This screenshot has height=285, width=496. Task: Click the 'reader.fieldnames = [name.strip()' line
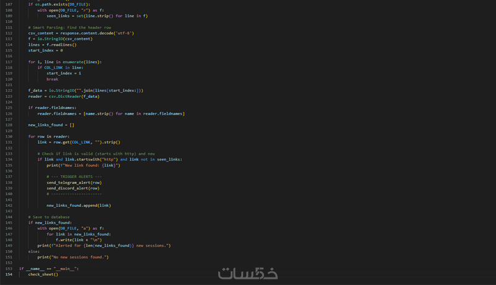pos(111,113)
